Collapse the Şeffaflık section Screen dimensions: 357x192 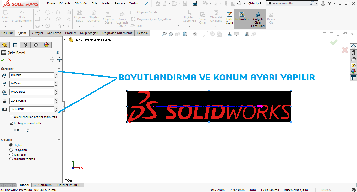pos(59,140)
